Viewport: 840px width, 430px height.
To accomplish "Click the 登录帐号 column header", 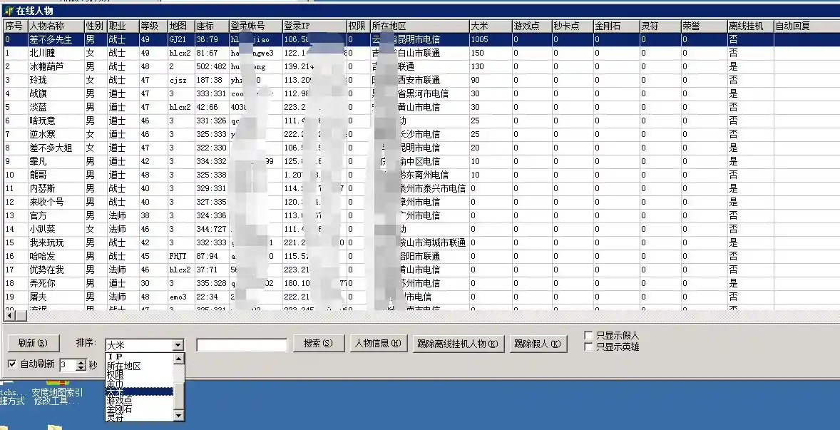I will coord(255,26).
